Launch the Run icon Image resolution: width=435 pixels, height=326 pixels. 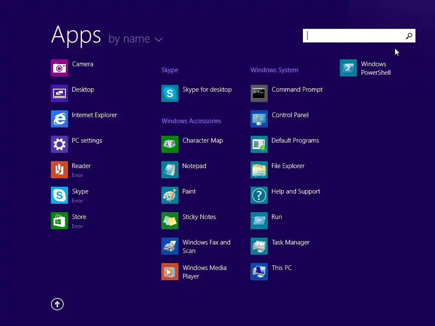(259, 221)
